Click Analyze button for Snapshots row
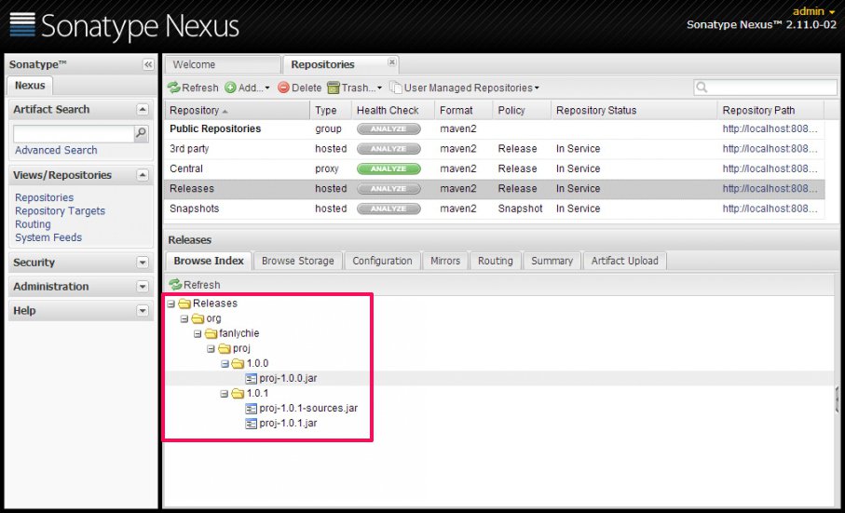Image resolution: width=845 pixels, height=513 pixels. click(x=388, y=209)
